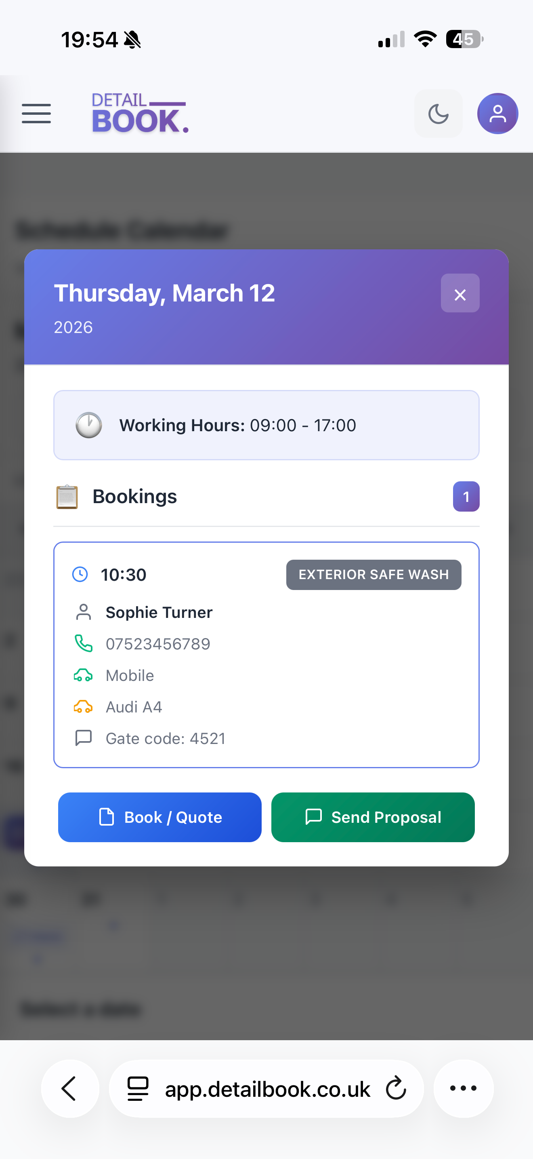This screenshot has height=1159, width=533.
Task: Toggle dark mode with moon icon
Action: 438,114
